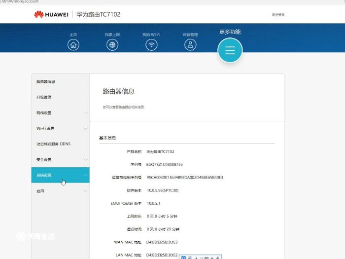This screenshot has width=345, height=259.
Task: Open the terminal management person icon
Action: click(x=190, y=45)
